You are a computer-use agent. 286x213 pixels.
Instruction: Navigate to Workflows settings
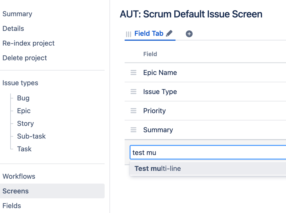[19, 176]
